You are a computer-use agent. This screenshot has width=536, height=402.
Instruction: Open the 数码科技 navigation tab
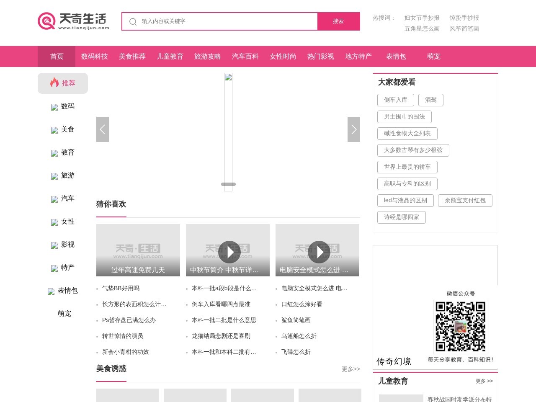(x=95, y=57)
